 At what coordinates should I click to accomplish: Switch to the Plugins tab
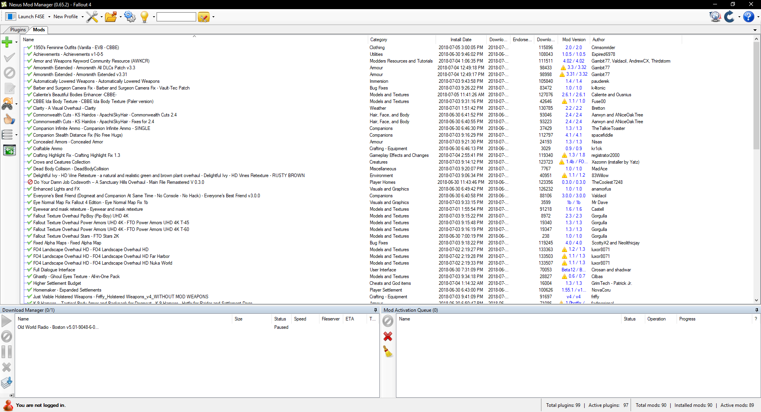(18, 30)
